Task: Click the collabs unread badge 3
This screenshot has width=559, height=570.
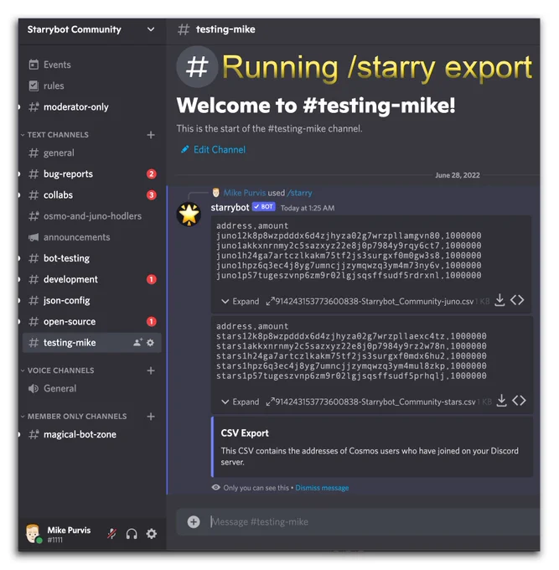Action: [x=152, y=194]
